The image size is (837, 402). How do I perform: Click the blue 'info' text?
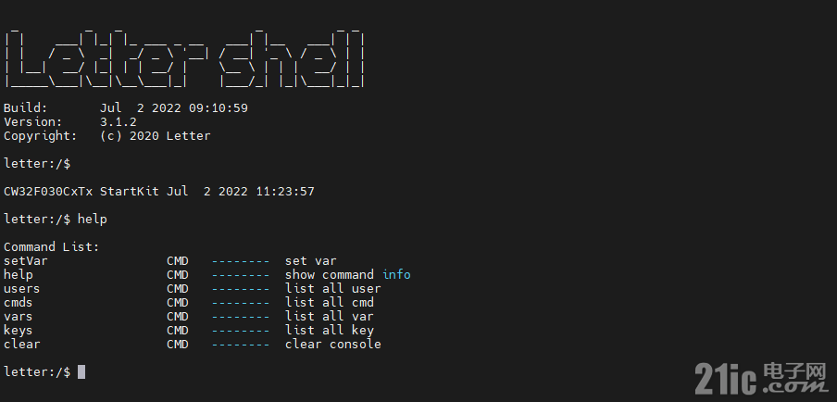396,275
